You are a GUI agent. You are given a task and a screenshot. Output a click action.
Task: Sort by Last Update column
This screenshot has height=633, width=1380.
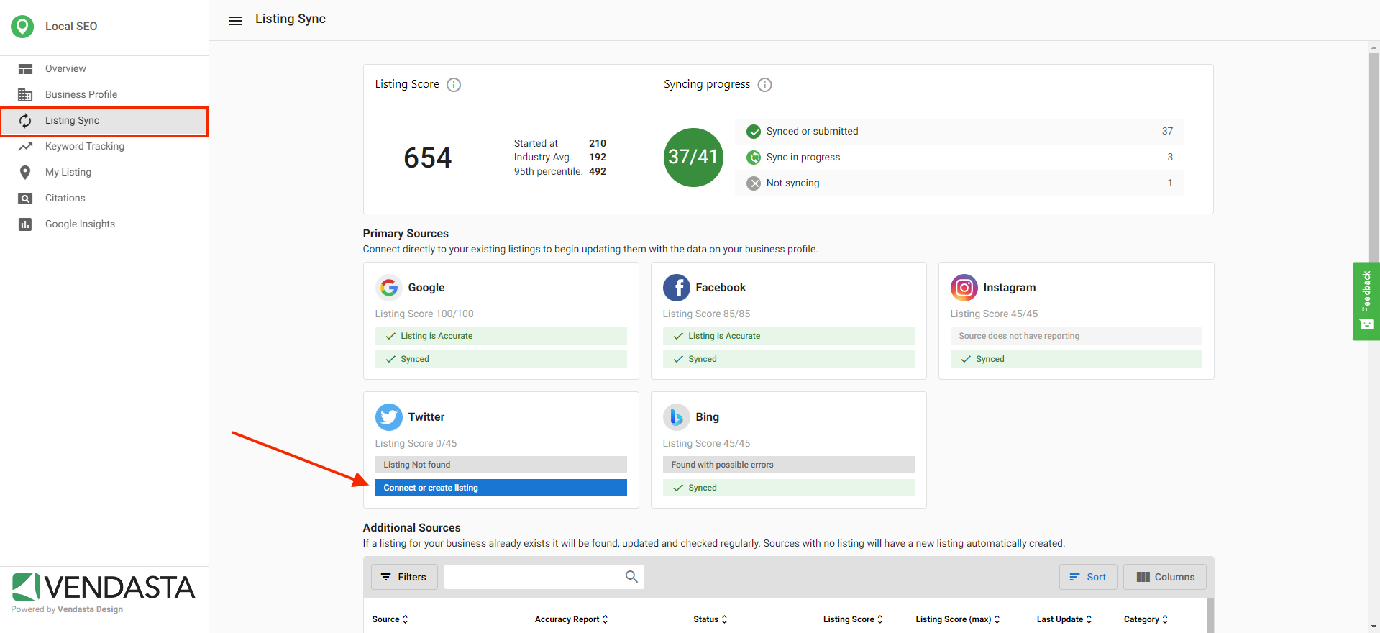(1064, 619)
